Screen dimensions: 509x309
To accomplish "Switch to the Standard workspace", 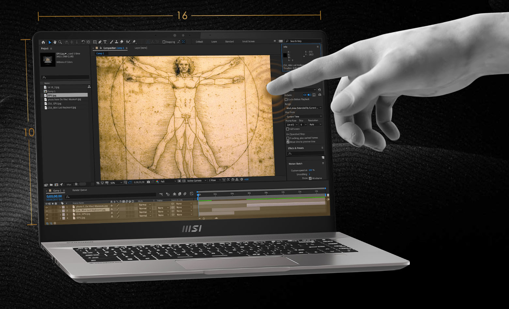I will pyautogui.click(x=229, y=41).
